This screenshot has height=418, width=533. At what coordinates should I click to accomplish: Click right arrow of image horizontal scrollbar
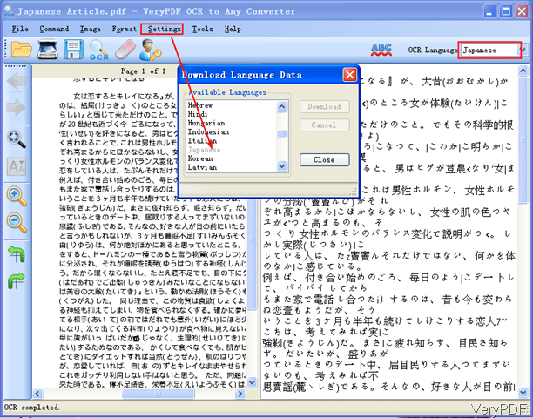(x=240, y=394)
